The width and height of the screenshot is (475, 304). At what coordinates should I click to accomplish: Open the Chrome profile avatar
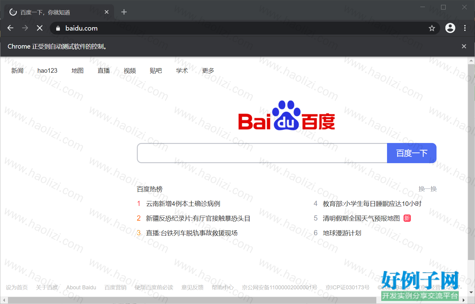tap(450, 28)
